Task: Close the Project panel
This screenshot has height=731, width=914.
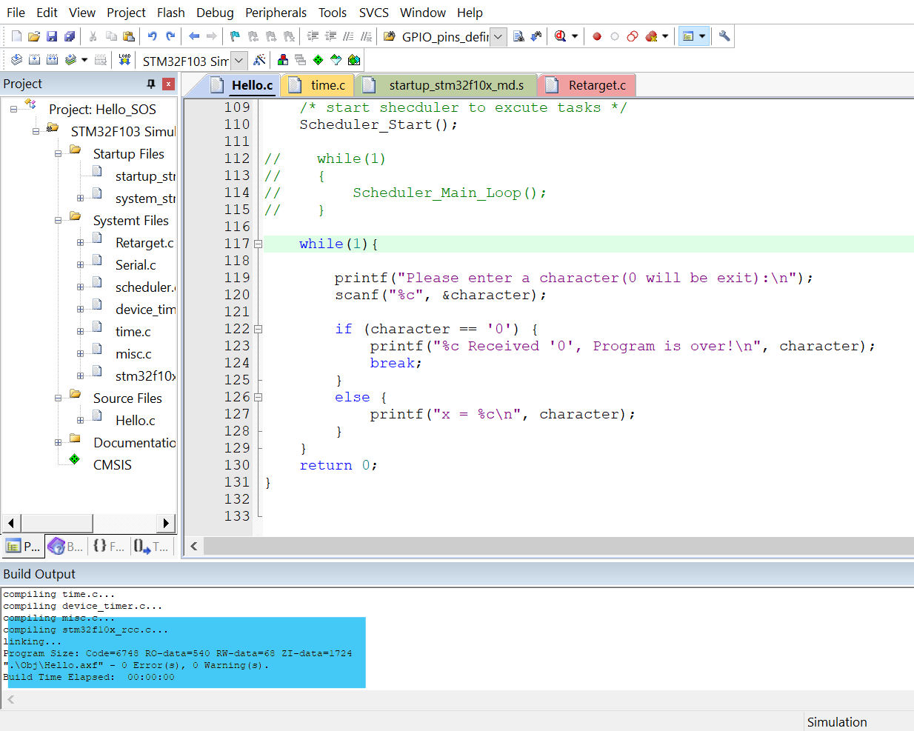Action: pos(169,84)
